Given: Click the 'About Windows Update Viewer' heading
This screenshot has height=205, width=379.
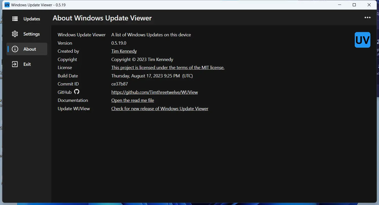Looking at the screenshot, I should [102, 18].
